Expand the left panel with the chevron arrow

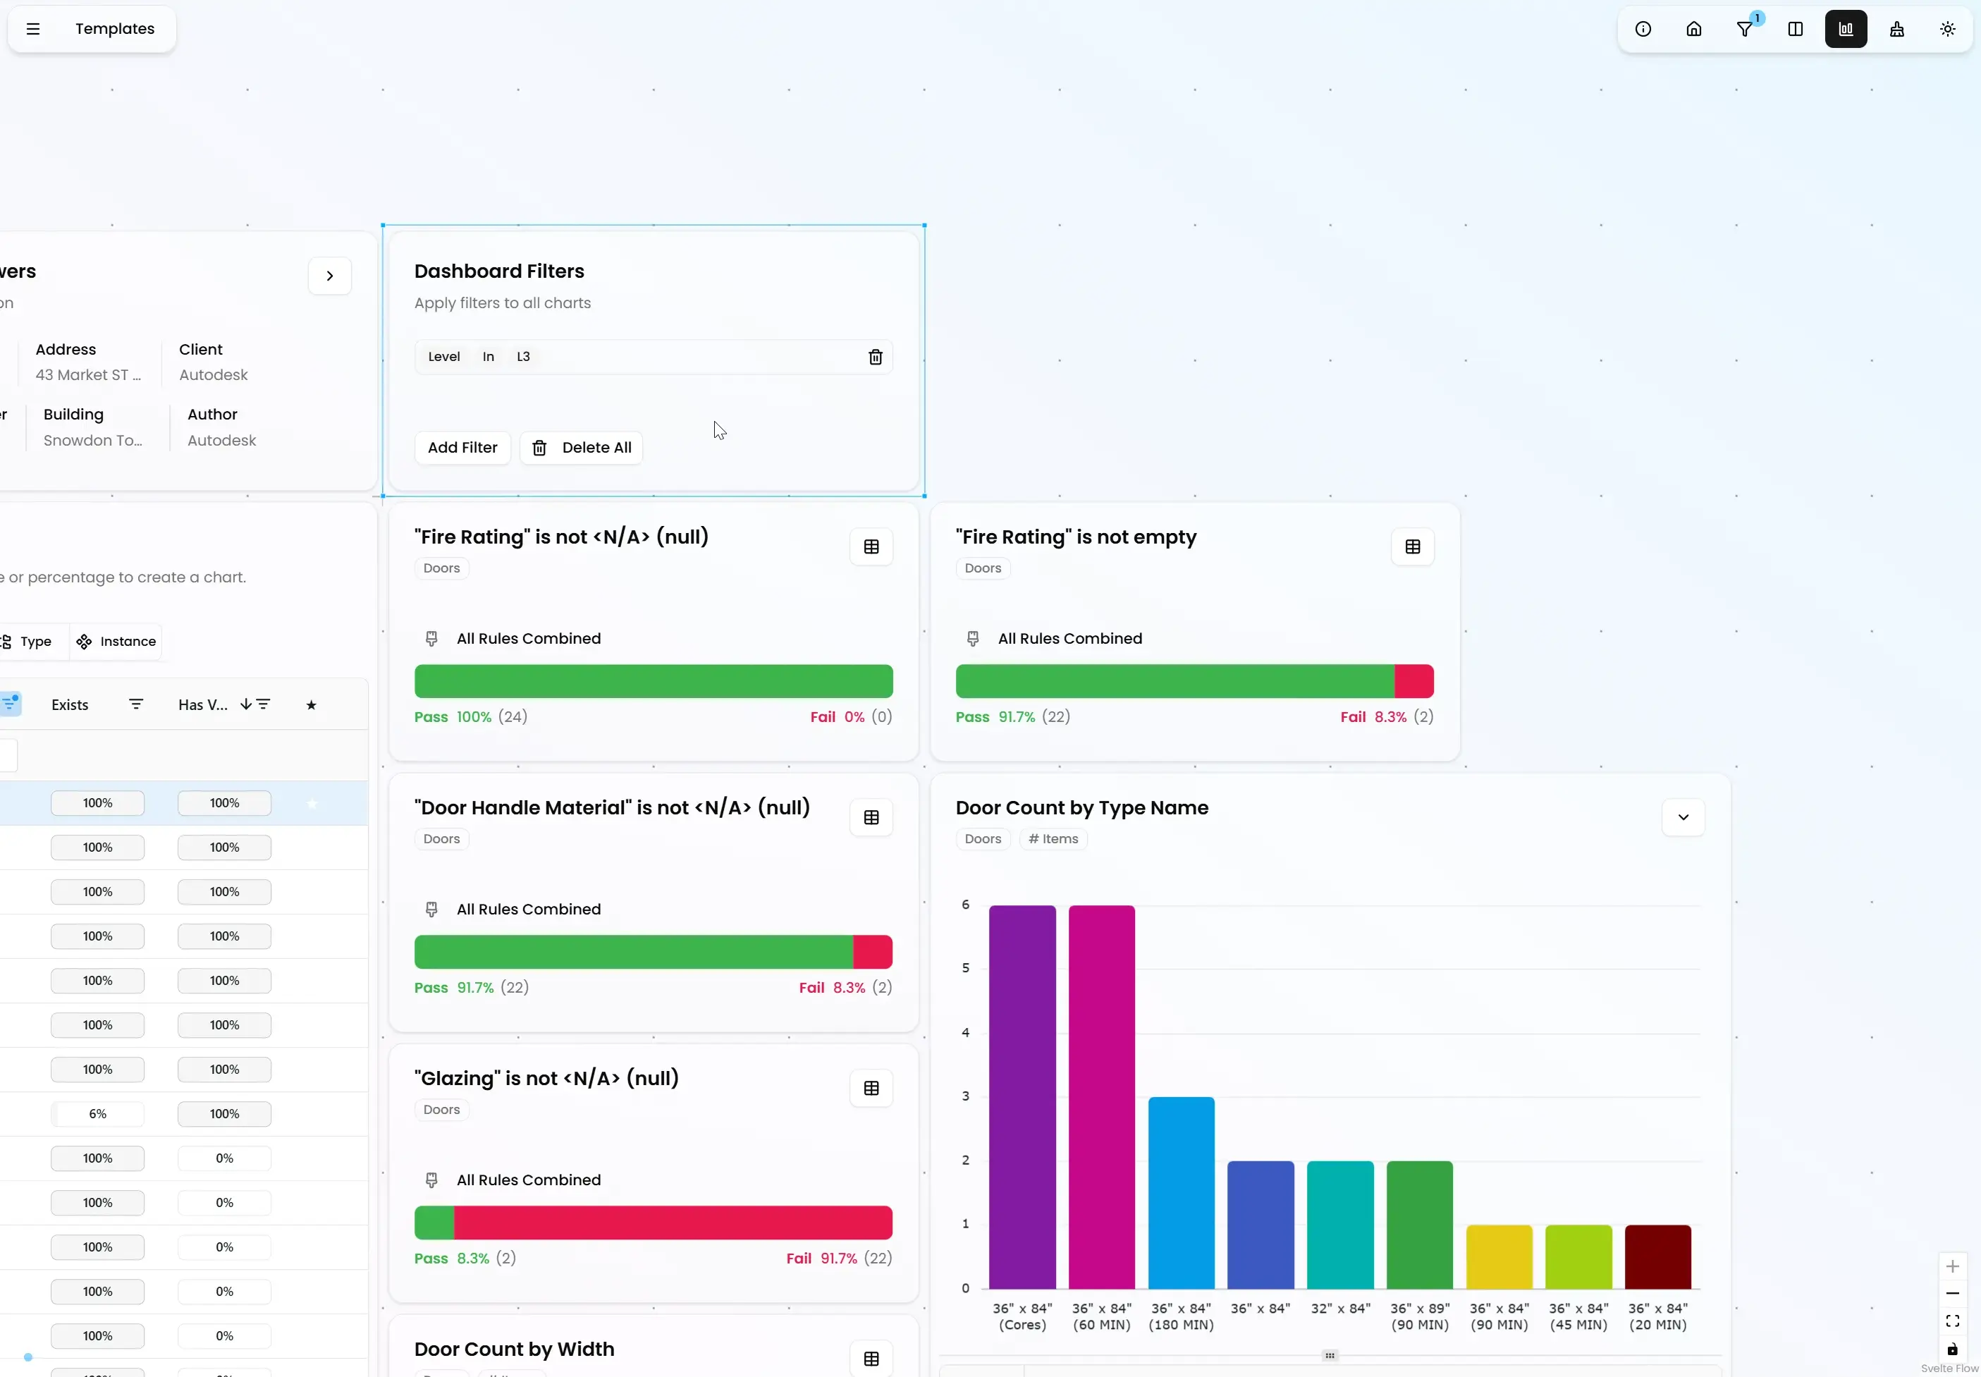click(x=329, y=275)
